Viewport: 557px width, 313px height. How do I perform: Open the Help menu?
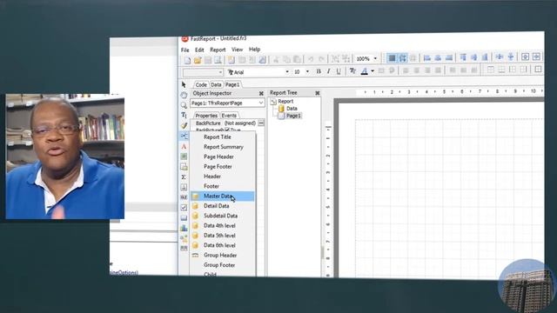point(255,49)
